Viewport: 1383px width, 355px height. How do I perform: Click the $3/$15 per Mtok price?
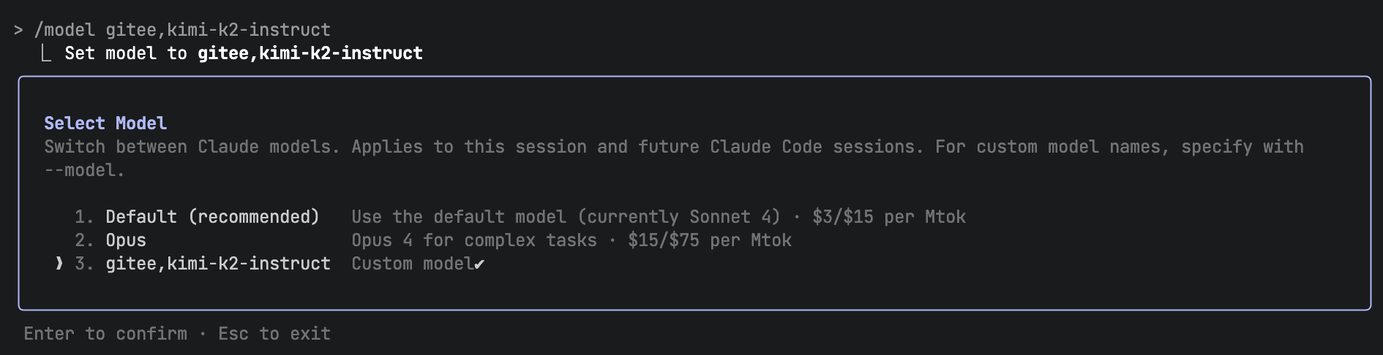click(x=888, y=217)
